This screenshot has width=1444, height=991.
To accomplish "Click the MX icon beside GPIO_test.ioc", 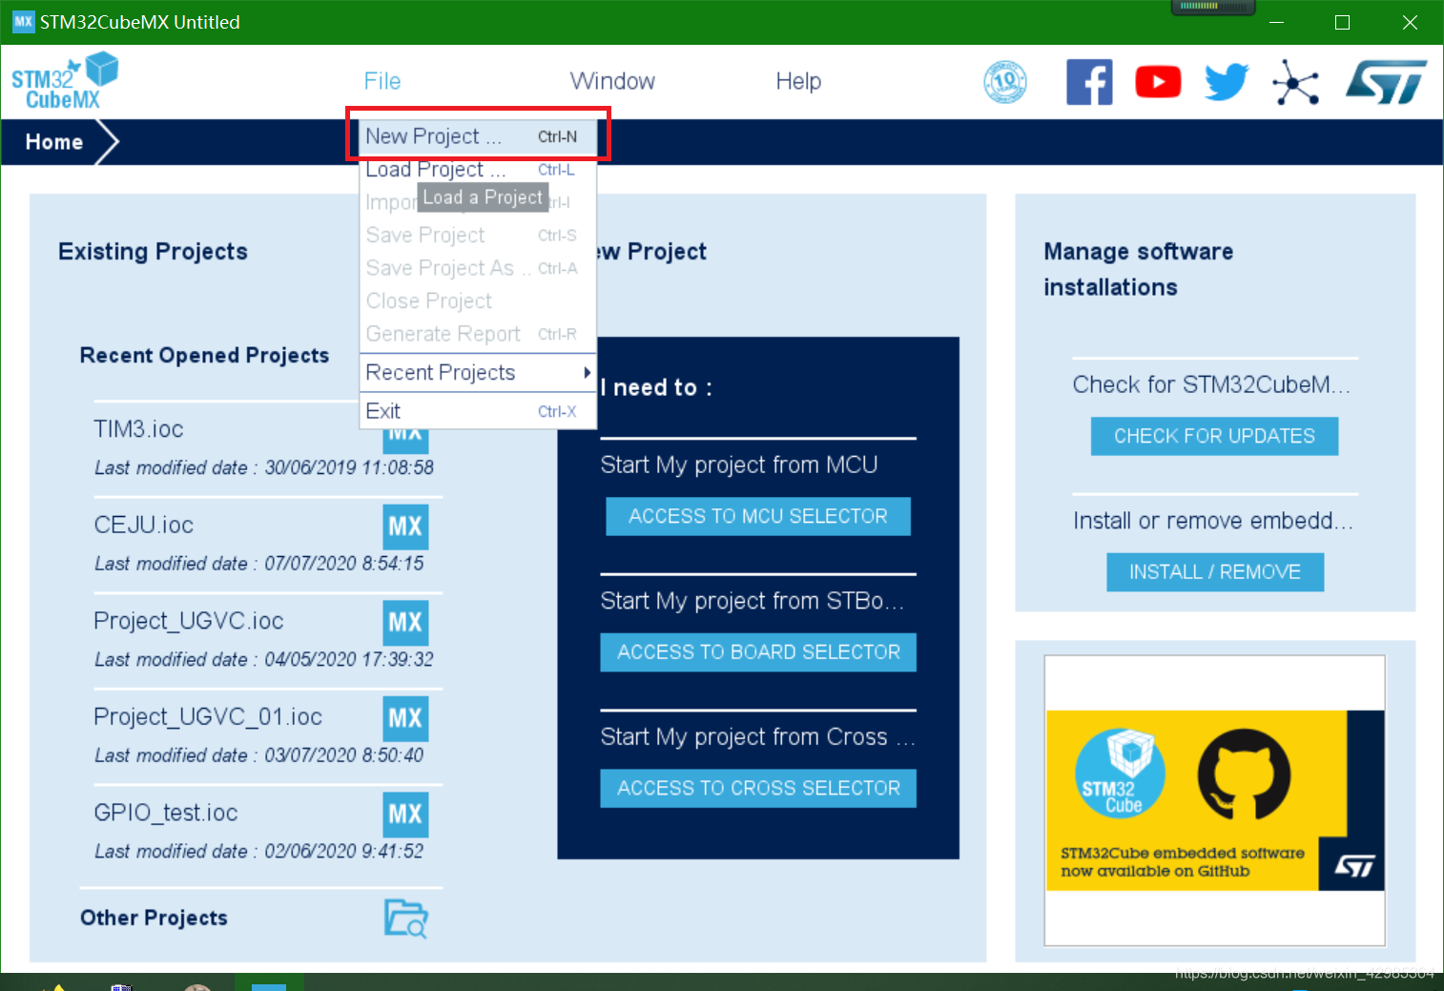I will (x=405, y=815).
